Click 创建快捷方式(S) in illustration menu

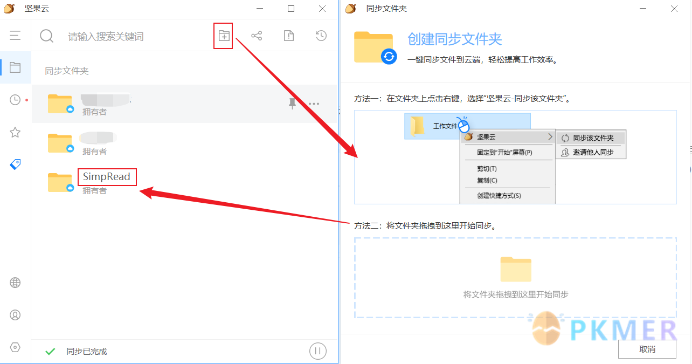(x=499, y=196)
